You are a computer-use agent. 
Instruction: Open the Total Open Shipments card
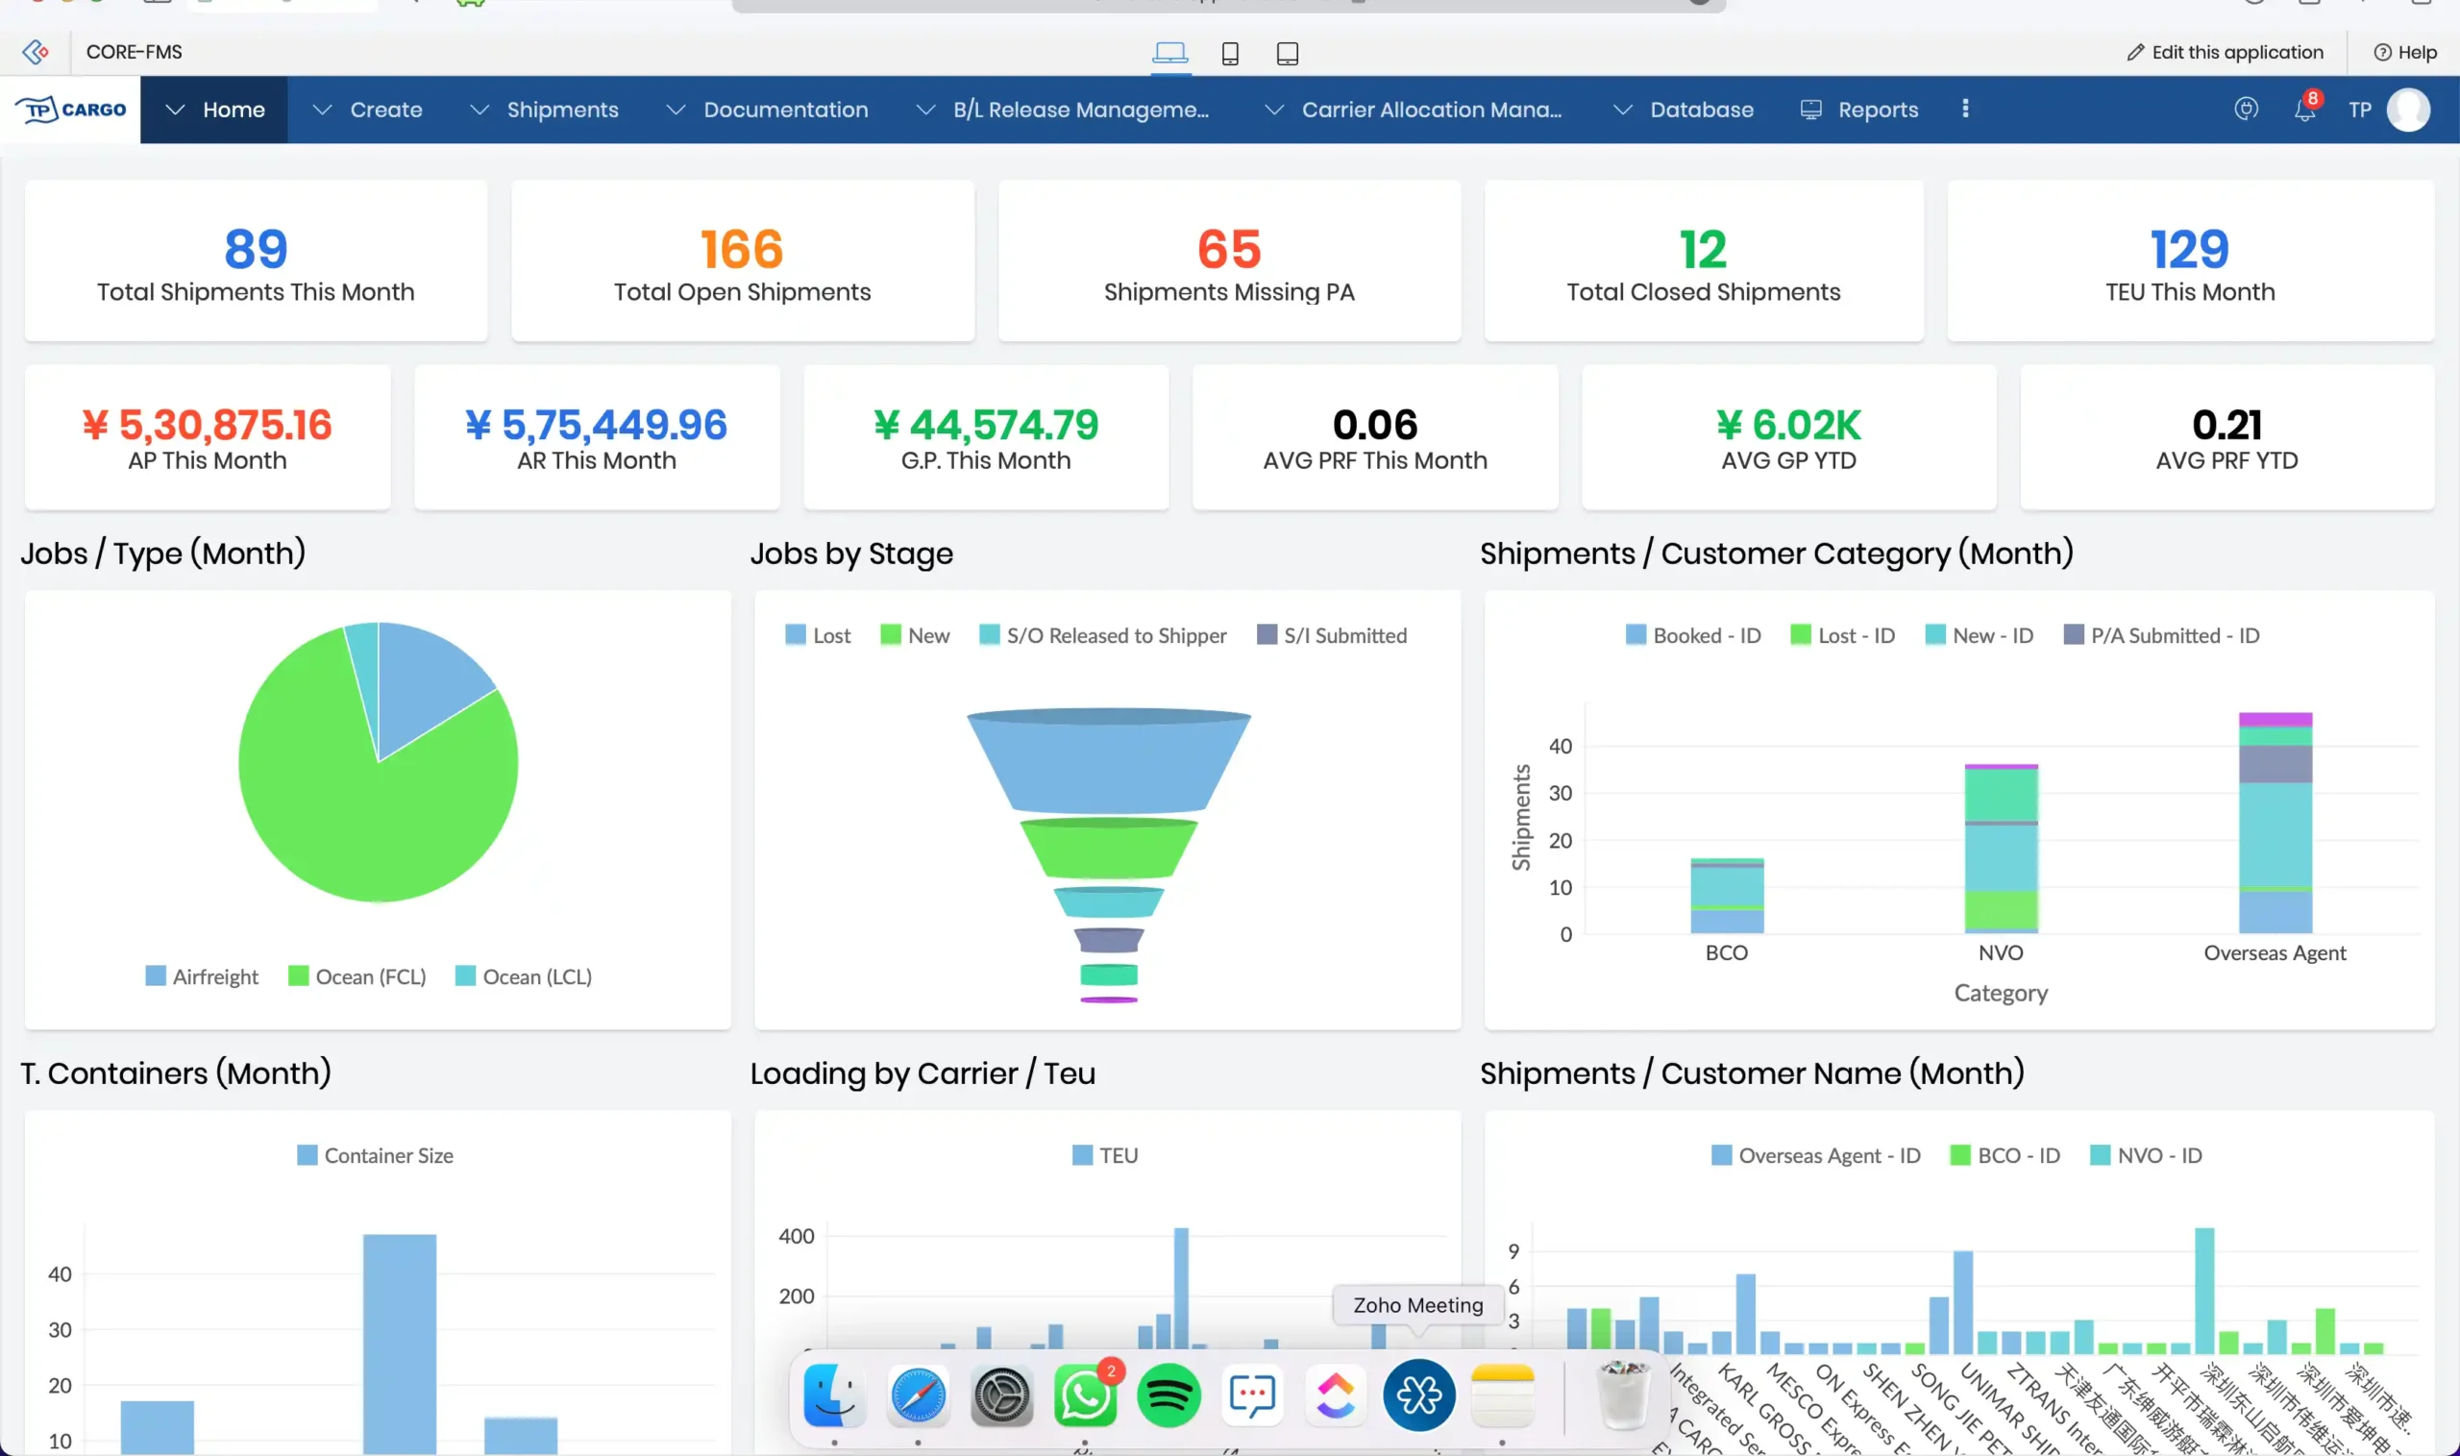[x=743, y=261]
